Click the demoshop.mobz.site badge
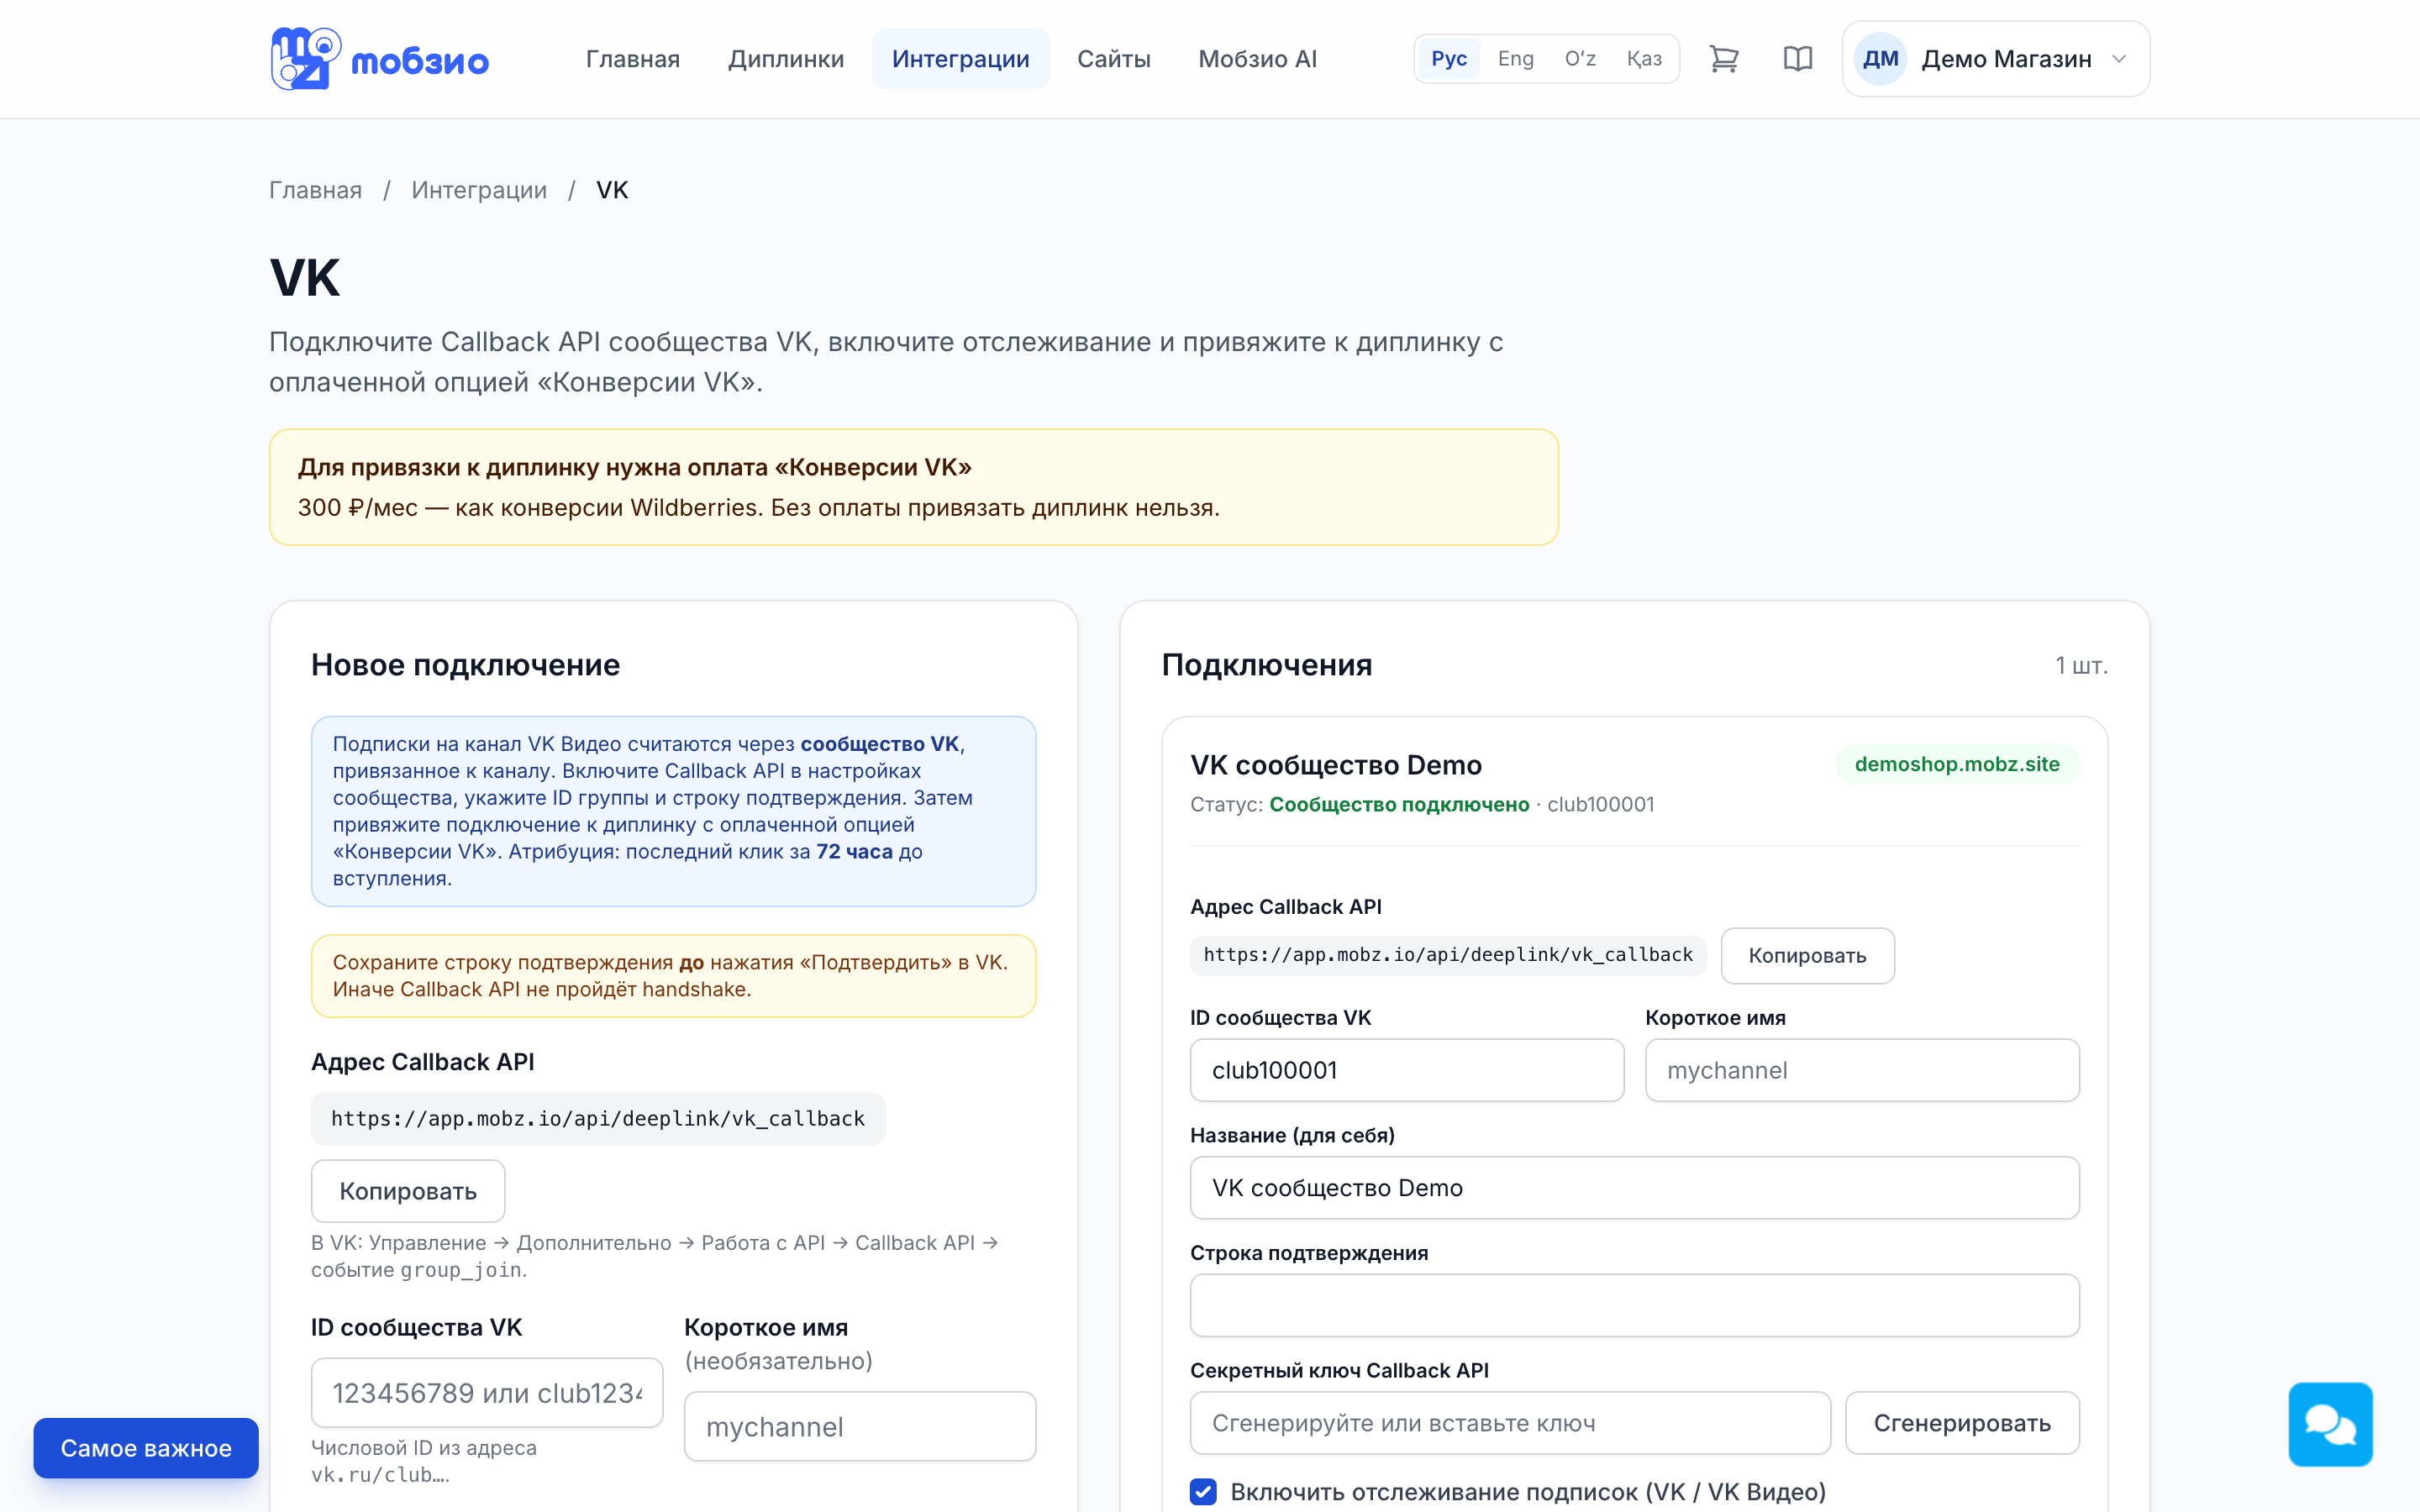This screenshot has height=1512, width=2420. 1957,764
